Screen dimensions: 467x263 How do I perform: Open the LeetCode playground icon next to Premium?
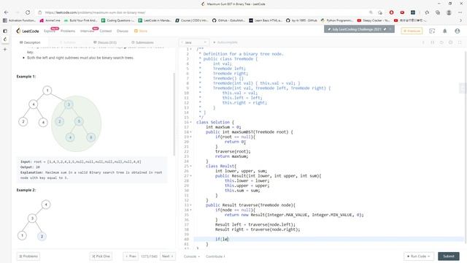click(432, 31)
